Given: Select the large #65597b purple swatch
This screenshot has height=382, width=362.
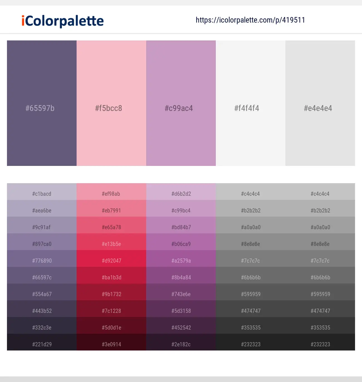Looking at the screenshot, I should pos(42,103).
